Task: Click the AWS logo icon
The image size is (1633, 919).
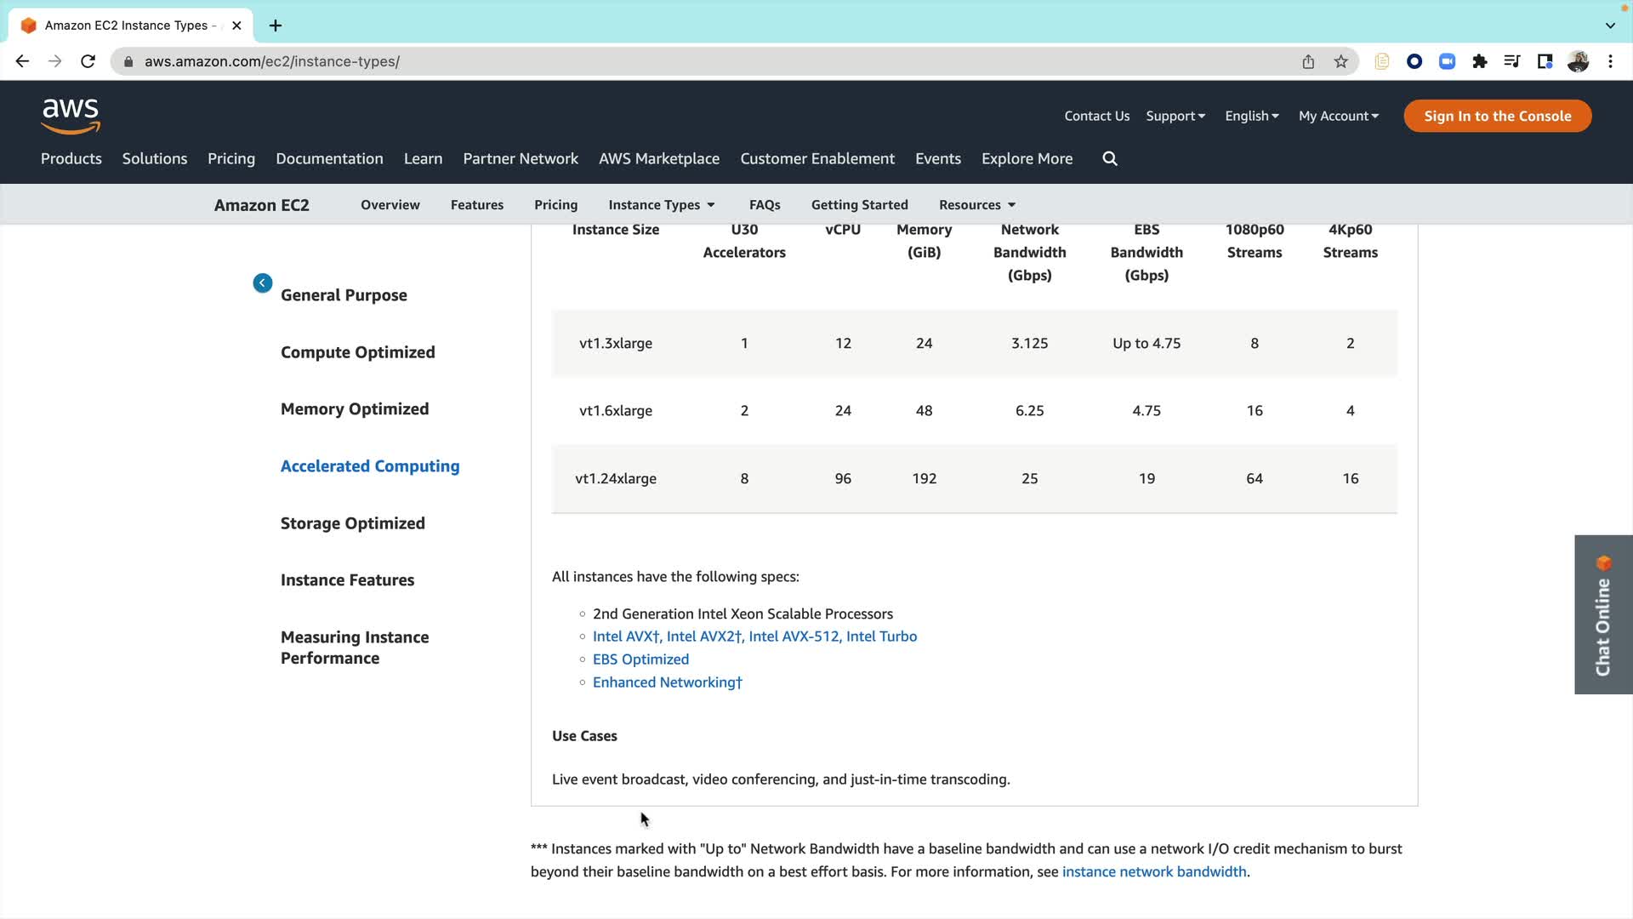Action: [71, 116]
